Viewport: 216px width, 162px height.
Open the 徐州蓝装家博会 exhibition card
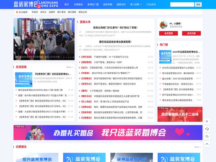[x=132, y=157]
